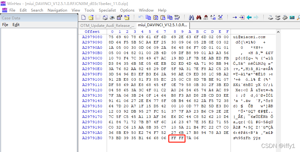Select offset A29791B0 in the offset column
The image size is (300, 152).
pyautogui.click(x=92, y=138)
